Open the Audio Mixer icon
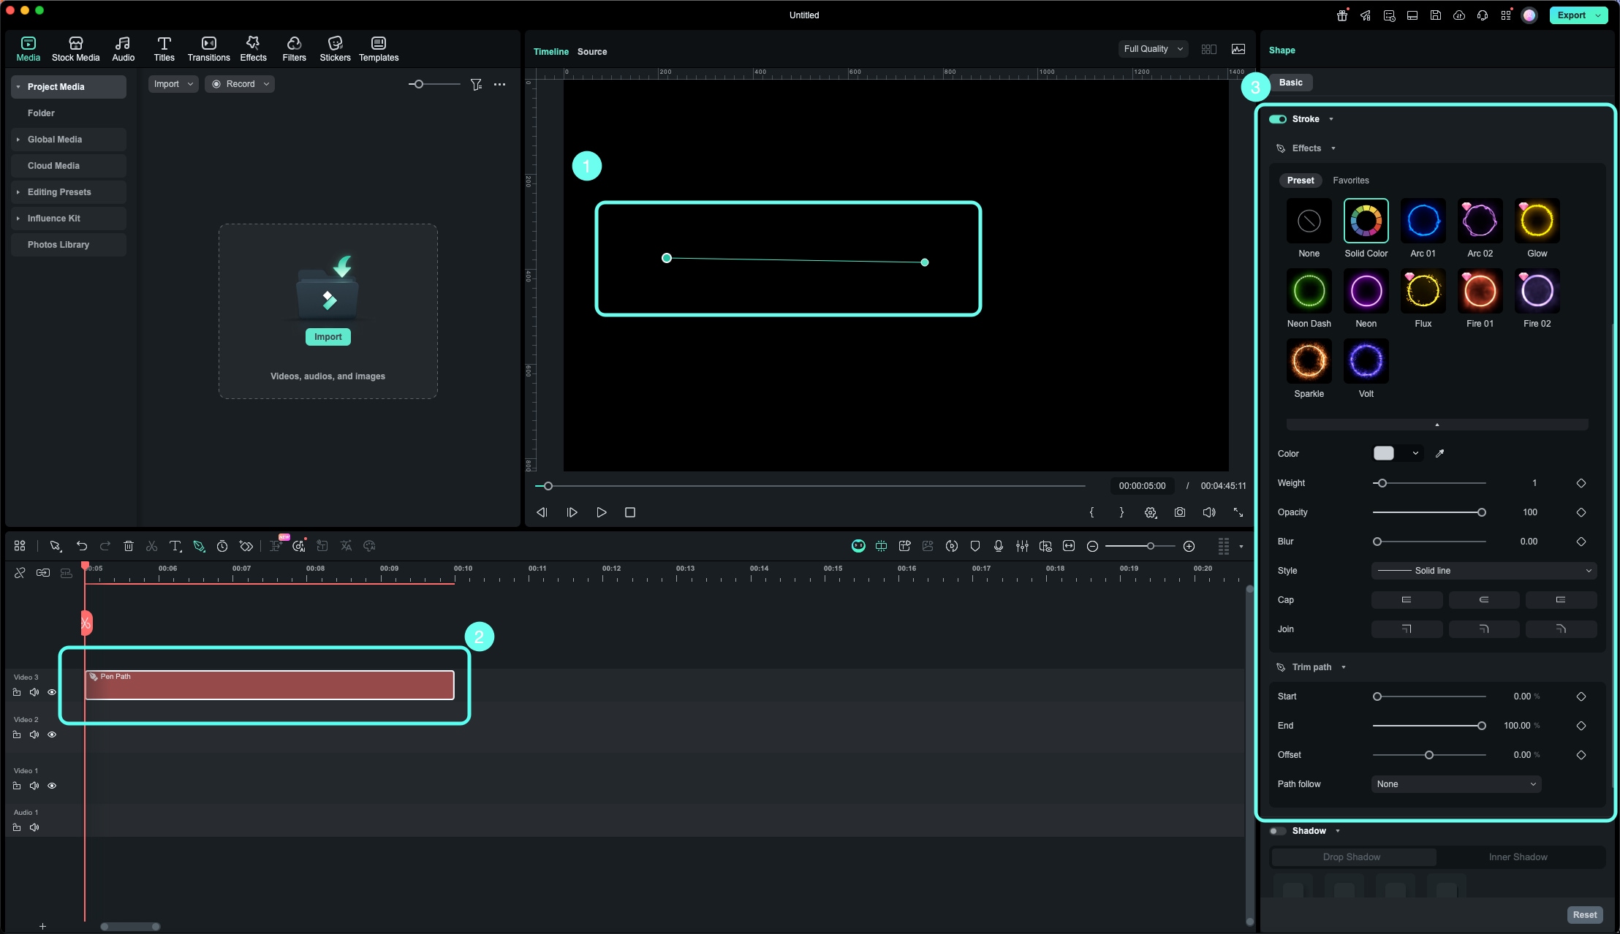 (x=1022, y=546)
